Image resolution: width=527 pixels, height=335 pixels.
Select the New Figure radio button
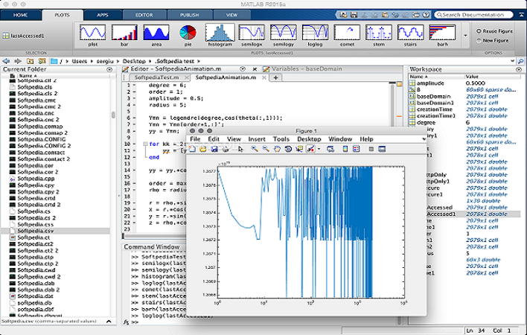point(477,40)
